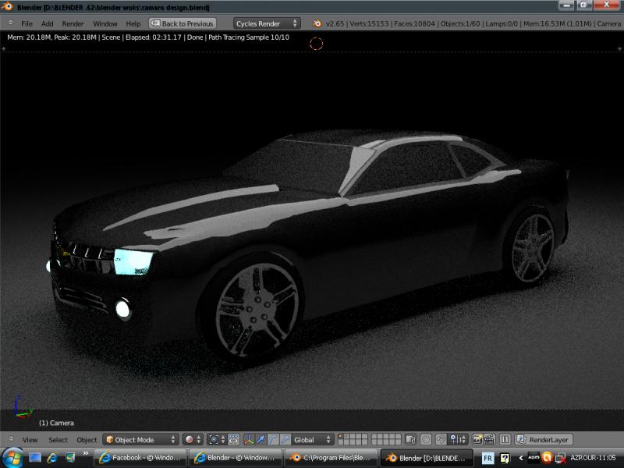This screenshot has width=624, height=468.
Task: Launch Internet Explorer from quick launch
Action: tap(52, 458)
